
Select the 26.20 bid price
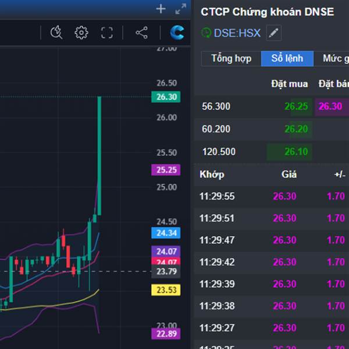pos(296,129)
